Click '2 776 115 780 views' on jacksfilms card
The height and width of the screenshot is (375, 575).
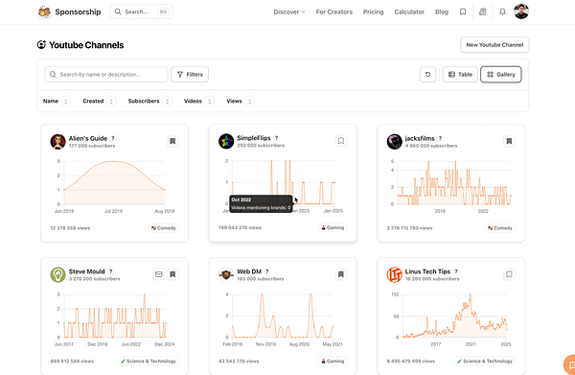pyautogui.click(x=409, y=228)
